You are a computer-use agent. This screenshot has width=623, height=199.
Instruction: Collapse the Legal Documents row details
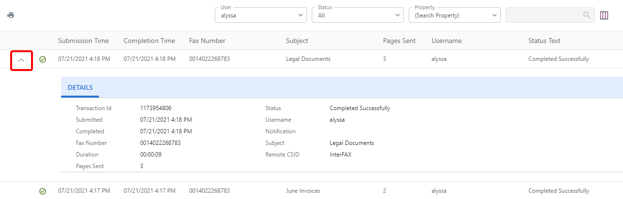point(21,60)
